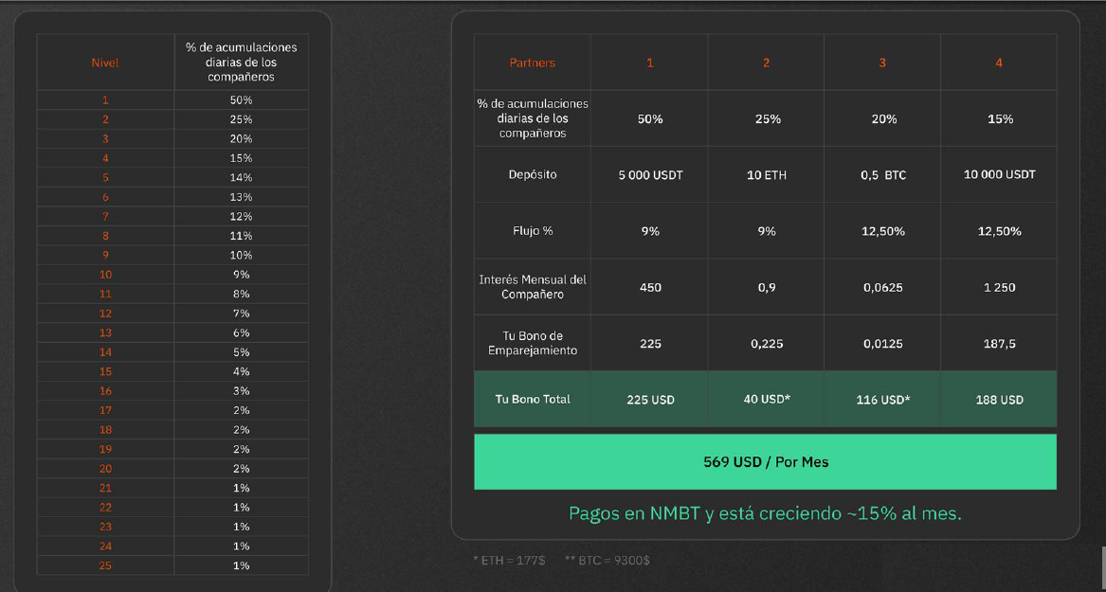
Task: Click the 11% cell in level 8 row
Action: tap(242, 236)
